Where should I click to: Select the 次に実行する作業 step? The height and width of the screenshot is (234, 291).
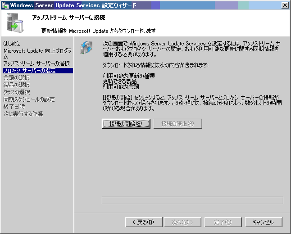tap(23, 114)
